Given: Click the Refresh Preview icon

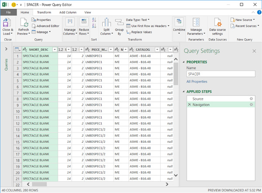Looking at the screenshot, I should click(24, 23).
